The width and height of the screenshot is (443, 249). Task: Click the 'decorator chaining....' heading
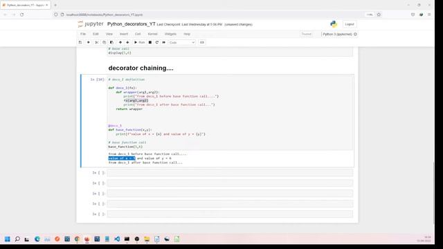point(141,68)
